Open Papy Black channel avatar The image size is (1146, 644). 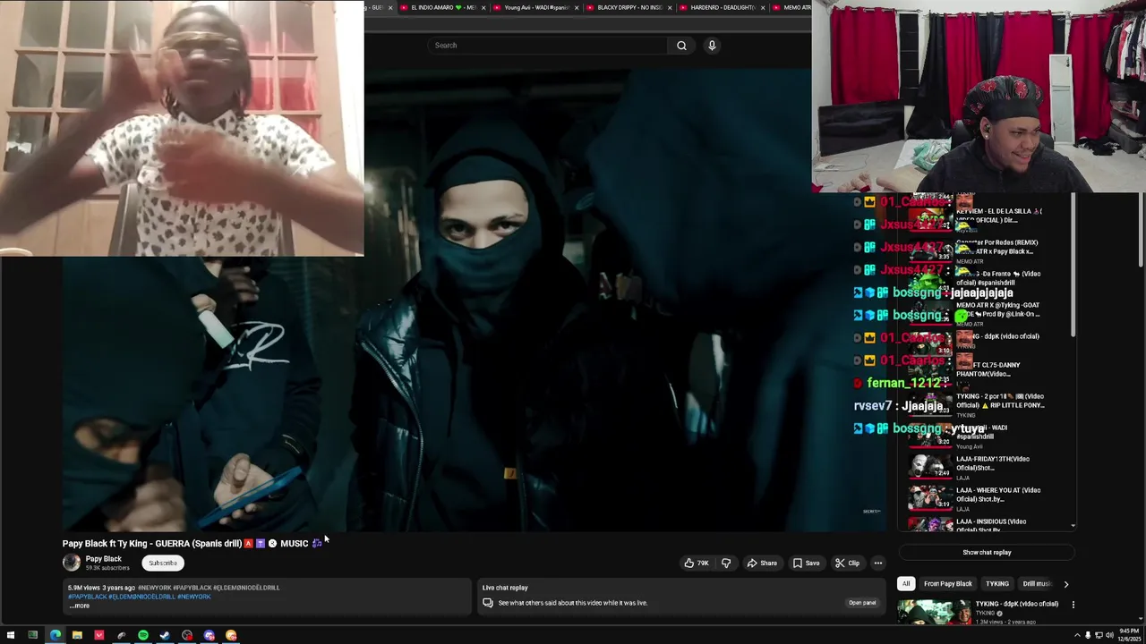tap(71, 563)
